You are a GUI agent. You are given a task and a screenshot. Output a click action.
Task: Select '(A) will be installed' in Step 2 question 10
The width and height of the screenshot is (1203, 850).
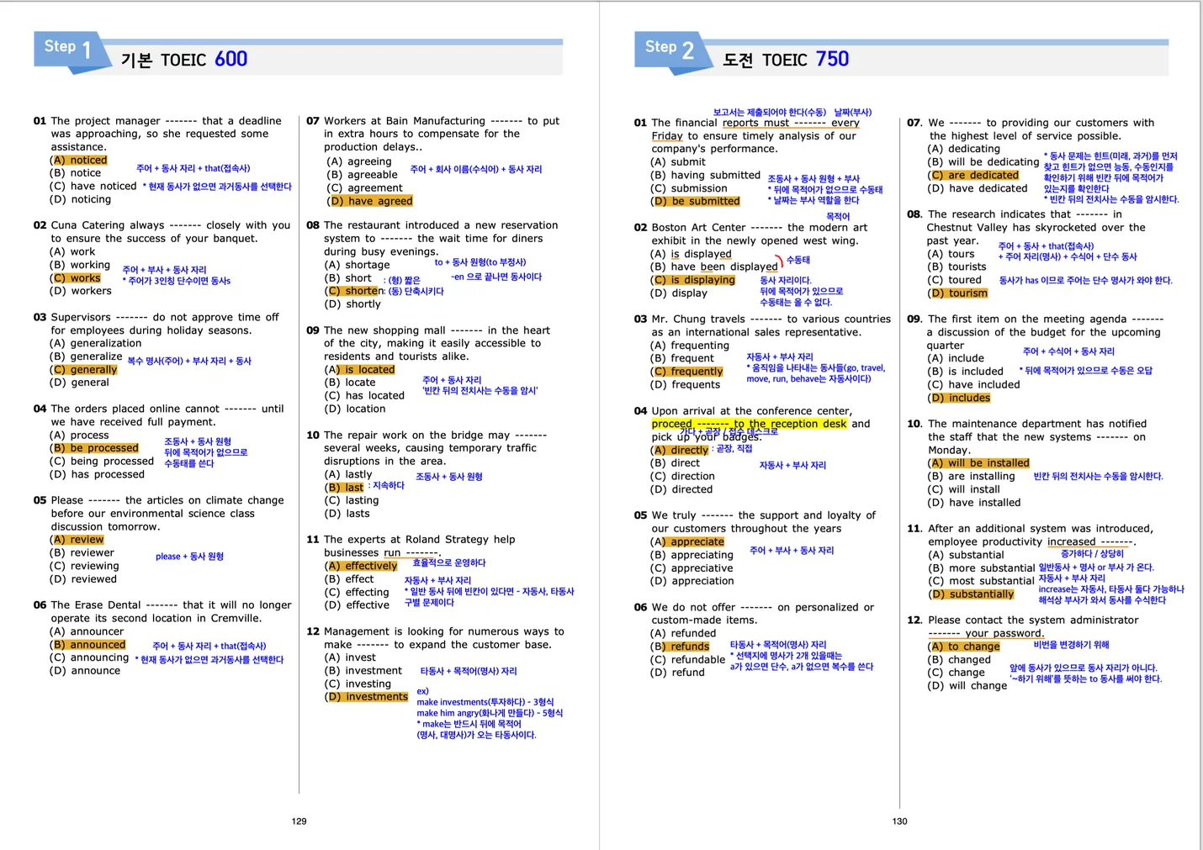point(978,463)
